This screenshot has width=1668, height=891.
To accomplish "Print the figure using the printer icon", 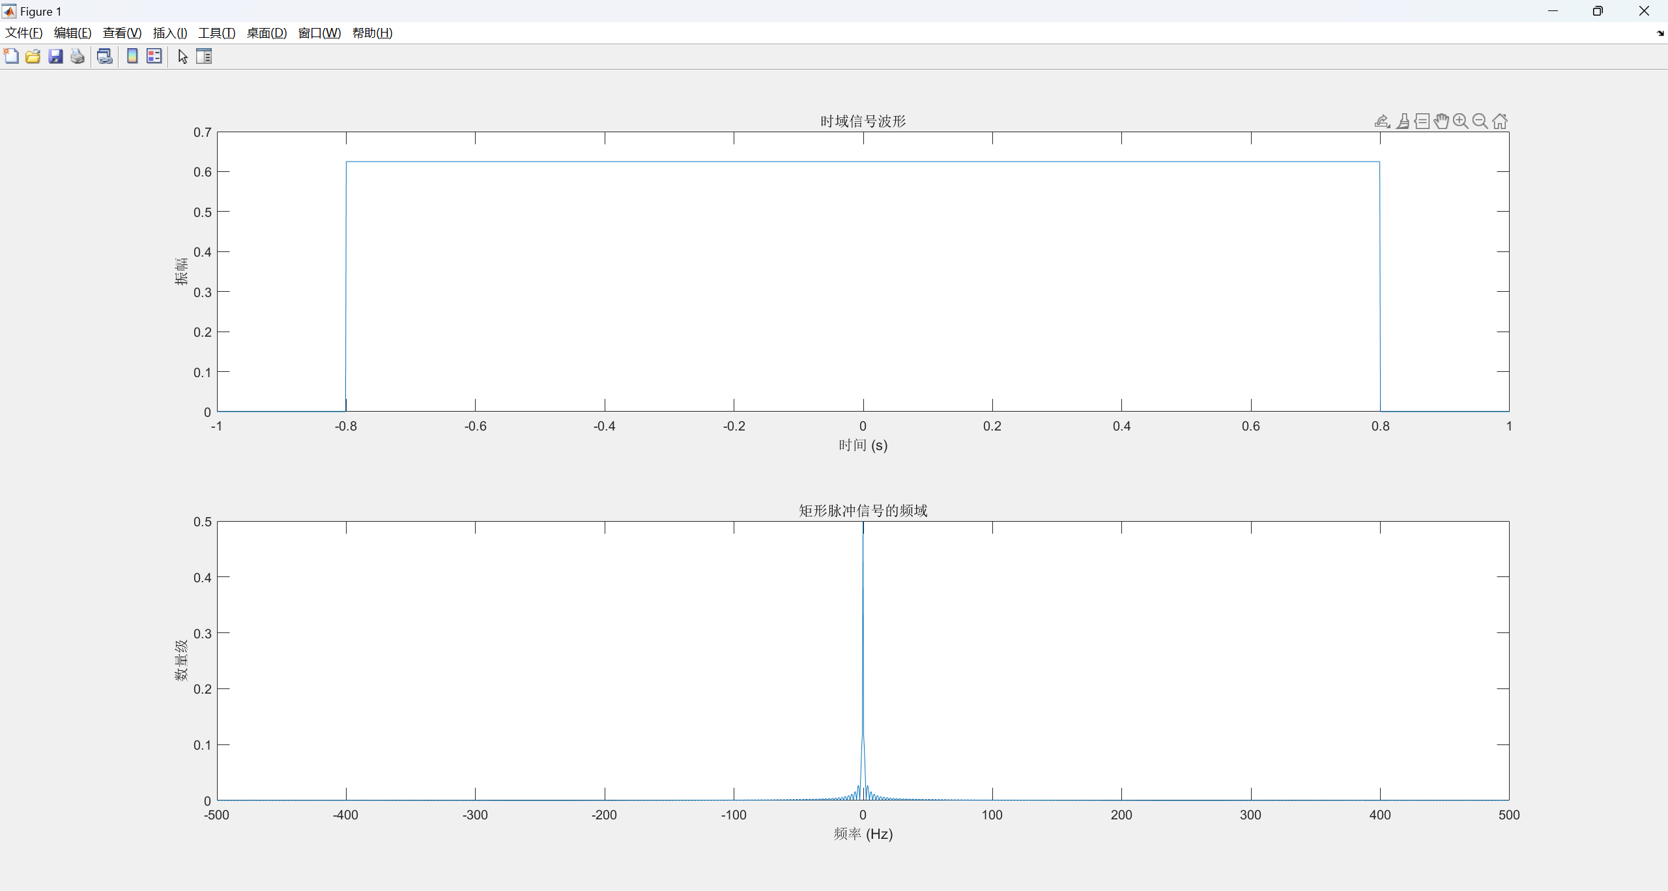I will coord(78,57).
